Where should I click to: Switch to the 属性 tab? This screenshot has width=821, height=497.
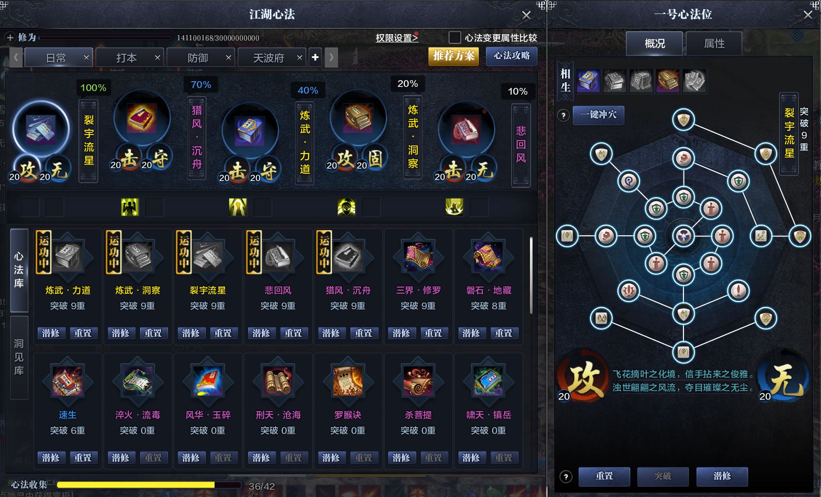(714, 44)
